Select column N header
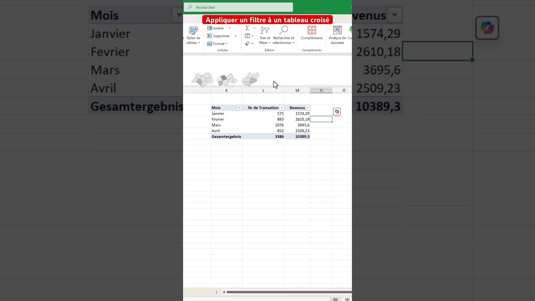This screenshot has height=301, width=535. point(321,90)
